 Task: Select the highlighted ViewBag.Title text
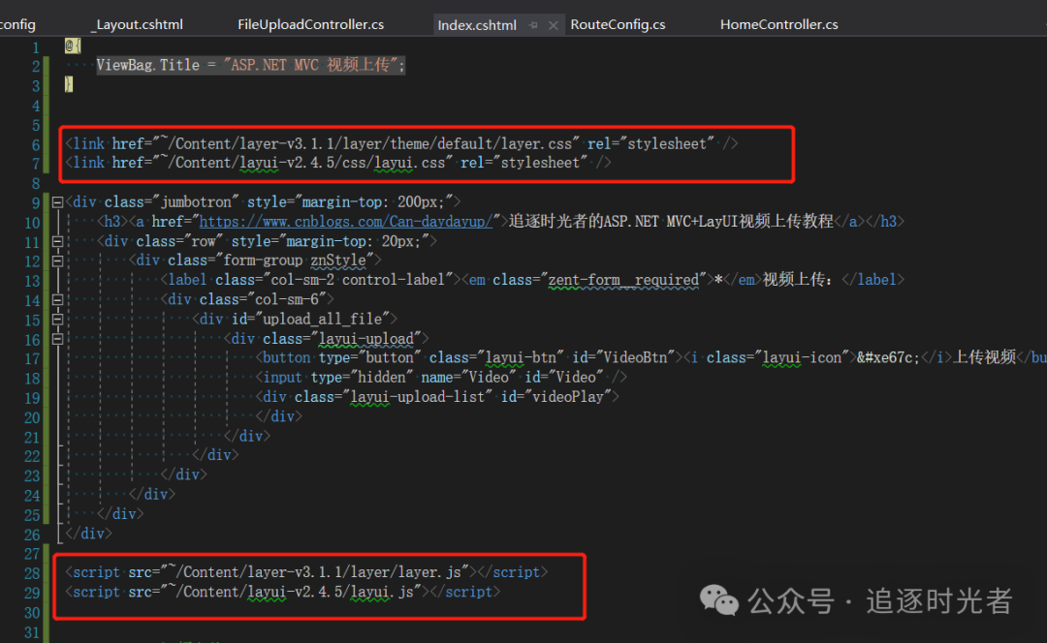[247, 64]
